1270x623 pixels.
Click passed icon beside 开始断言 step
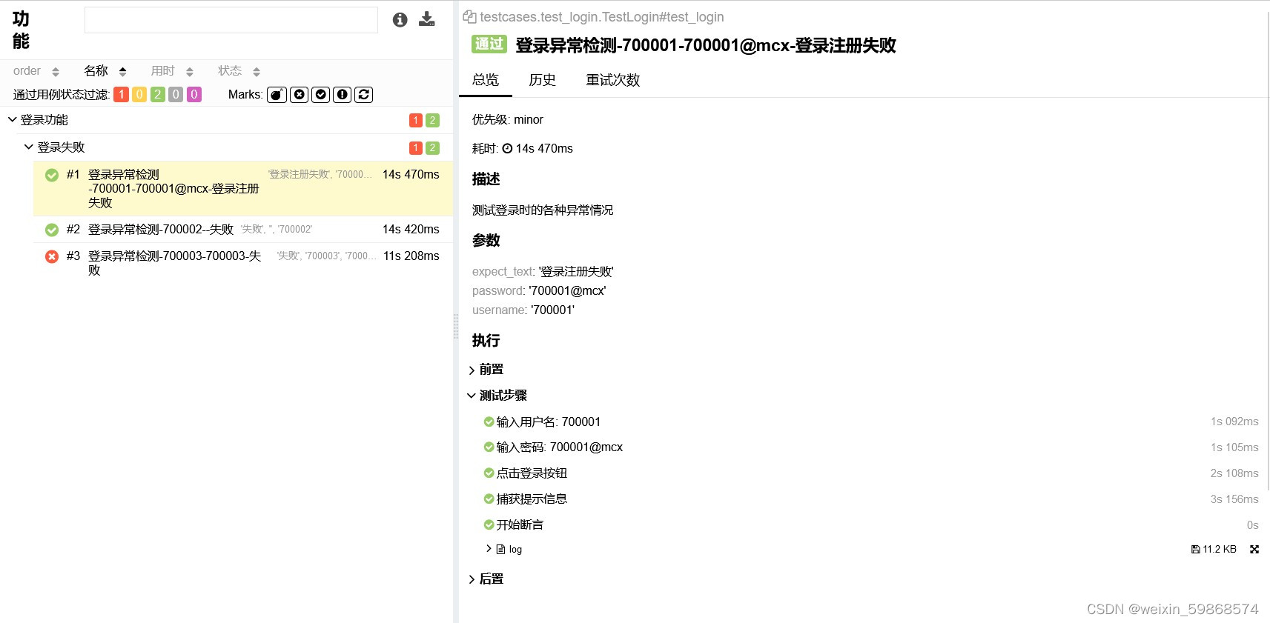[x=489, y=524]
